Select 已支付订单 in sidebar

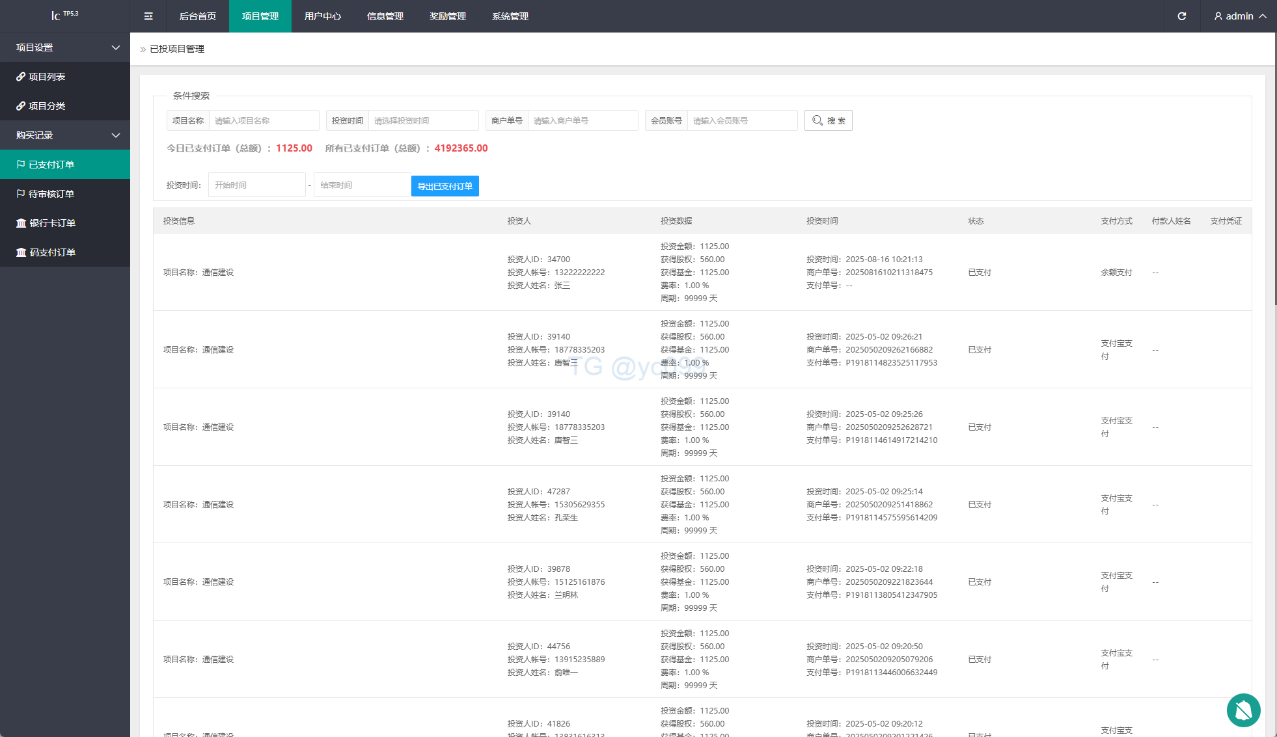pyautogui.click(x=51, y=165)
